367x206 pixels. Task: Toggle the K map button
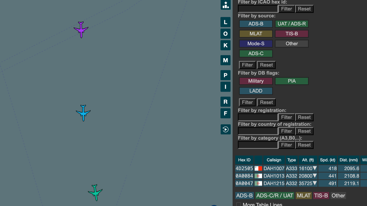[225, 45]
